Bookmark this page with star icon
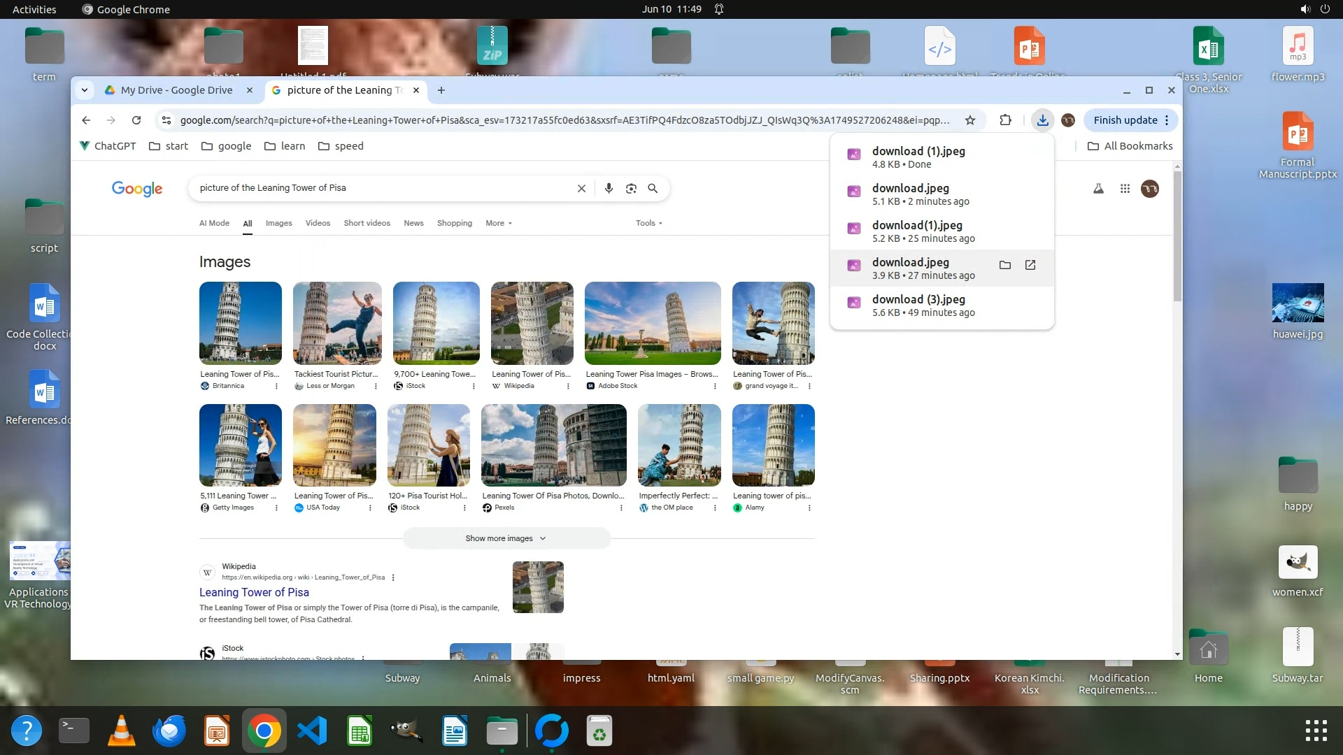 (970, 120)
